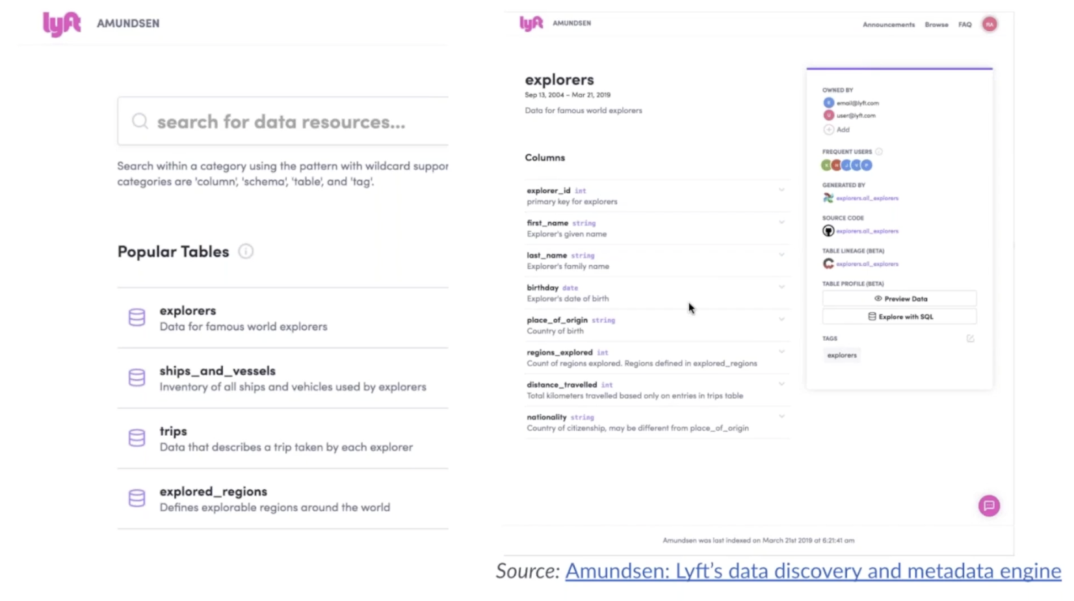This screenshot has height=601, width=1074.
Task: Click the avatar icon for email@lyft.com owner
Action: click(828, 103)
